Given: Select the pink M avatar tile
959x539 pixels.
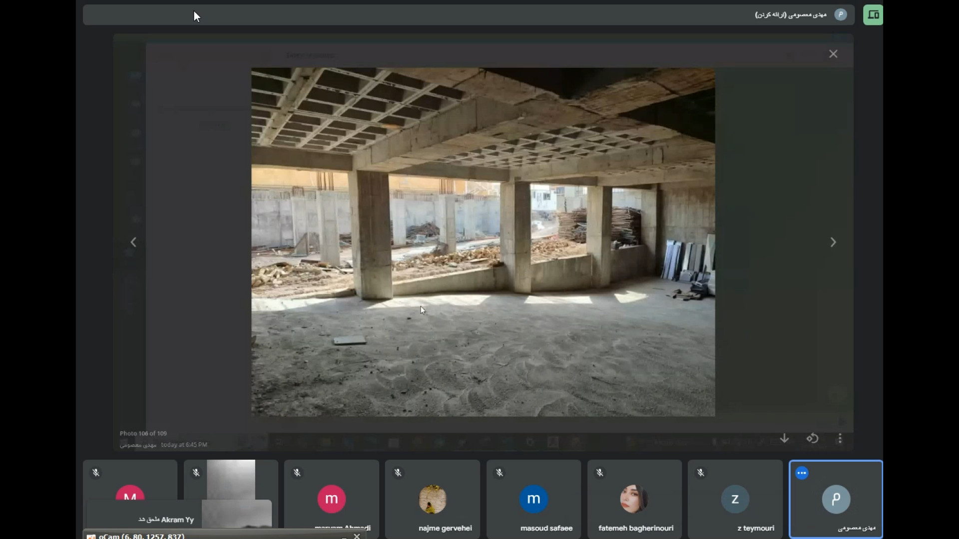Looking at the screenshot, I should (x=130, y=480).
